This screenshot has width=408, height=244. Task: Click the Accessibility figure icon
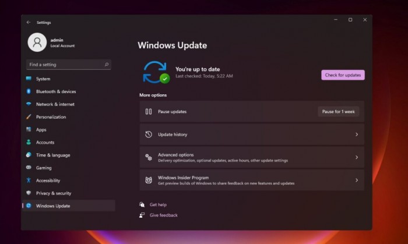coord(29,180)
